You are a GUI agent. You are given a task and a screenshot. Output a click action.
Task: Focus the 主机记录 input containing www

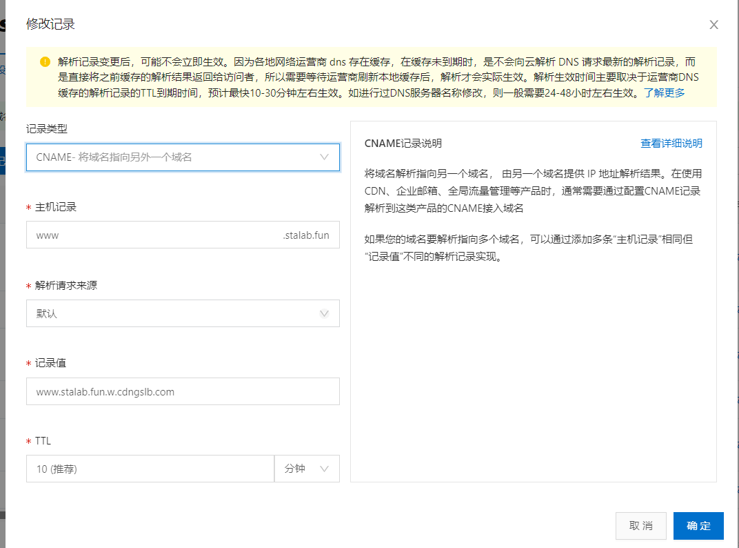click(x=152, y=235)
